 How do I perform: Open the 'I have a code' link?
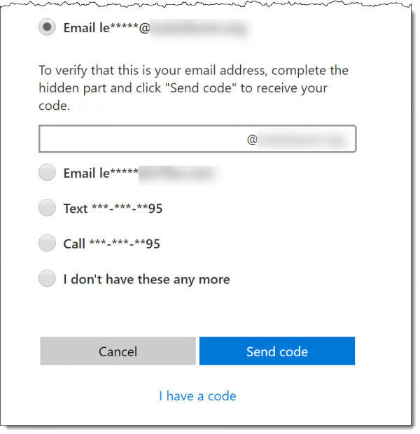(197, 396)
